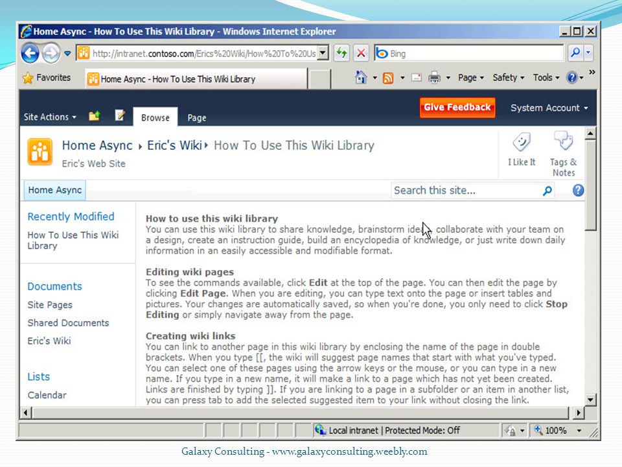Open the IE Page menu
Screen dimensions: 622x467
(x=471, y=78)
